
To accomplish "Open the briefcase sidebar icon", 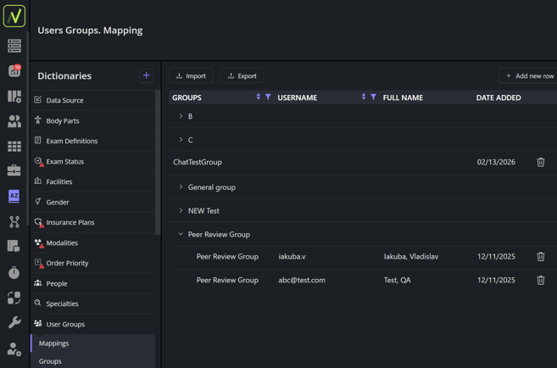I will tap(14, 170).
